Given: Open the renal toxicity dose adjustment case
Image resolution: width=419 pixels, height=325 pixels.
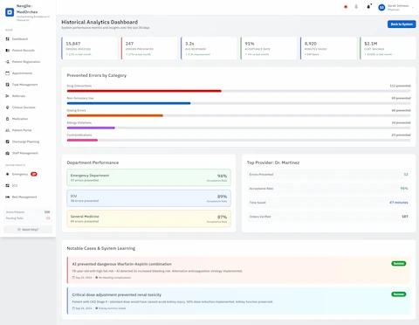Looking at the screenshot, I should tap(238, 301).
